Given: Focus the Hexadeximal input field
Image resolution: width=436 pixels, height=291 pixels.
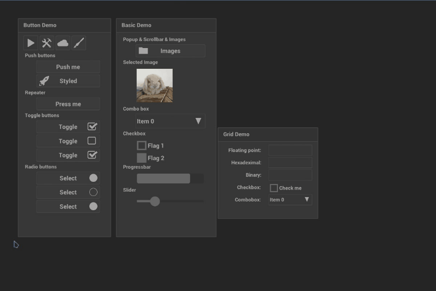Looking at the screenshot, I should 290,163.
